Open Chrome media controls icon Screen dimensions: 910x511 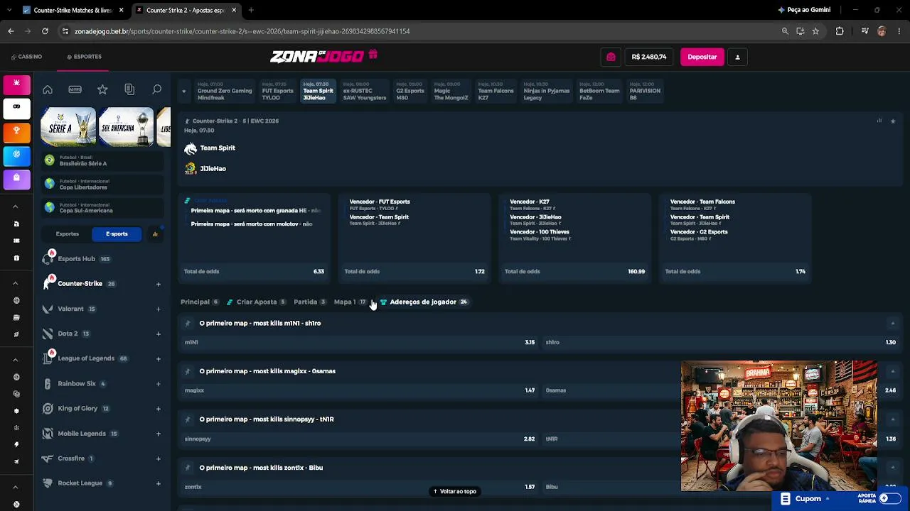pyautogui.click(x=864, y=31)
